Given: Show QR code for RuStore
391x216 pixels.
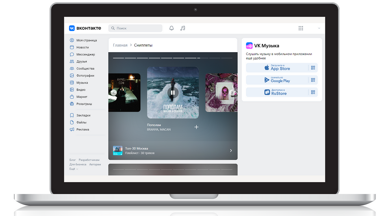Looking at the screenshot, I should tap(313, 92).
